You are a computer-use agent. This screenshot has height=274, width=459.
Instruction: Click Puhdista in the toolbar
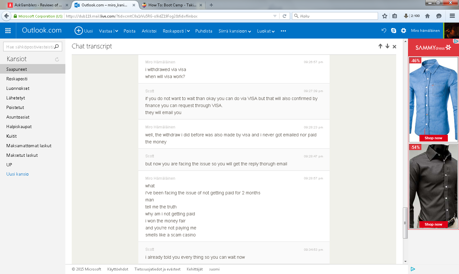pyautogui.click(x=204, y=31)
